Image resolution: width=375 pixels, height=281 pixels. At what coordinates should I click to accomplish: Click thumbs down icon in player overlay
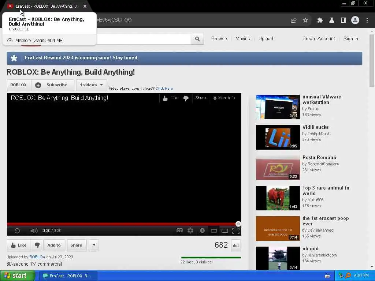186,98
